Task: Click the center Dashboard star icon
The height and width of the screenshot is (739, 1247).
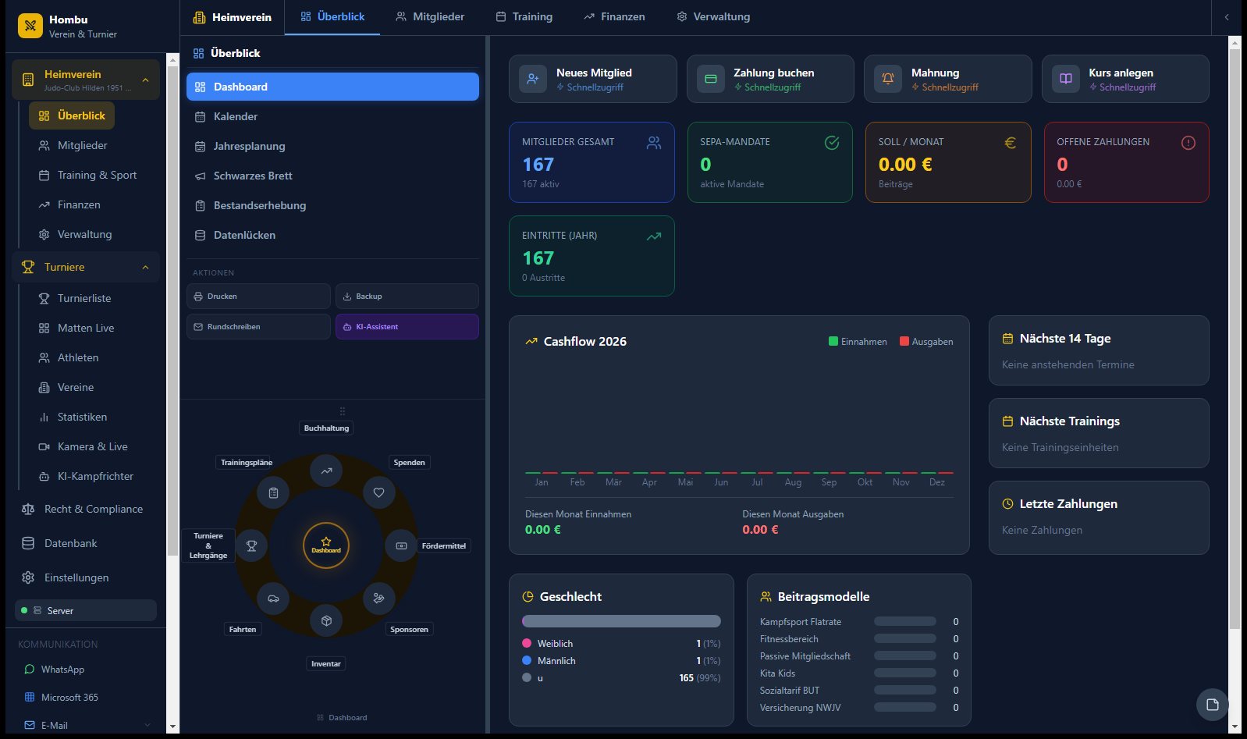Action: (326, 545)
